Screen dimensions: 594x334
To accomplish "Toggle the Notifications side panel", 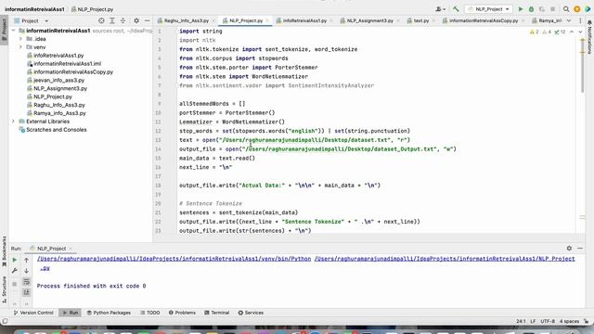I will 589,37.
